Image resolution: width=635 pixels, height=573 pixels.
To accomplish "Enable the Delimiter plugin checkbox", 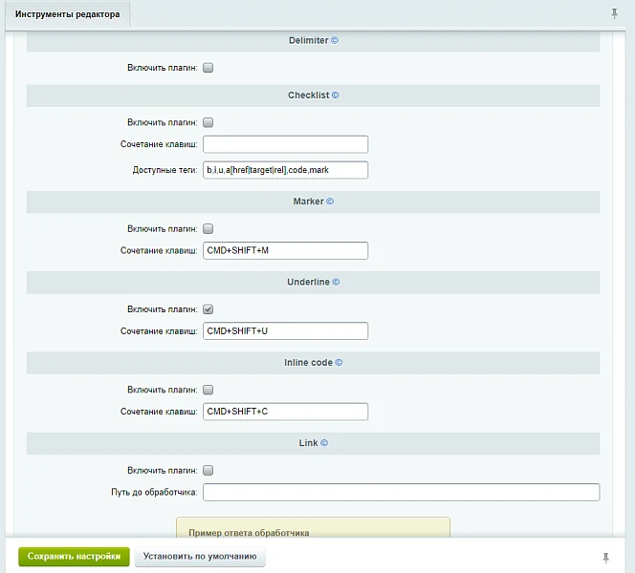I will coord(208,68).
